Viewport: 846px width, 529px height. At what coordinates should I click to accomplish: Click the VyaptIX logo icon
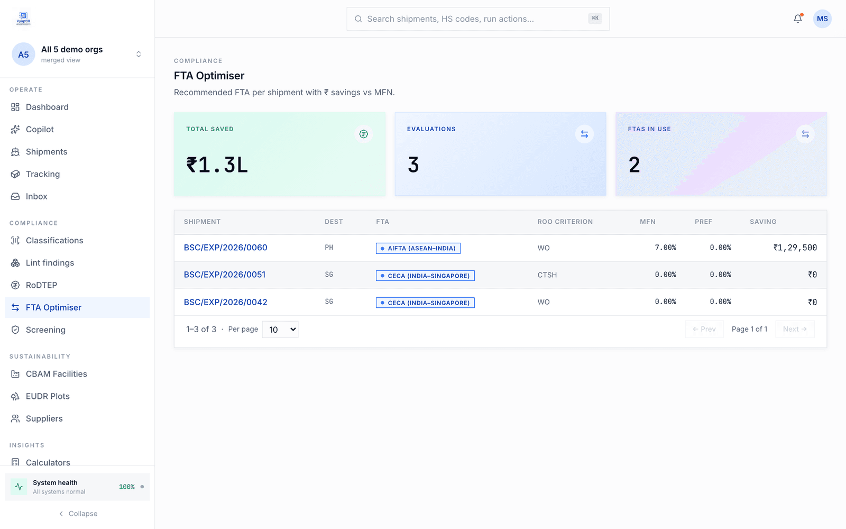23,19
